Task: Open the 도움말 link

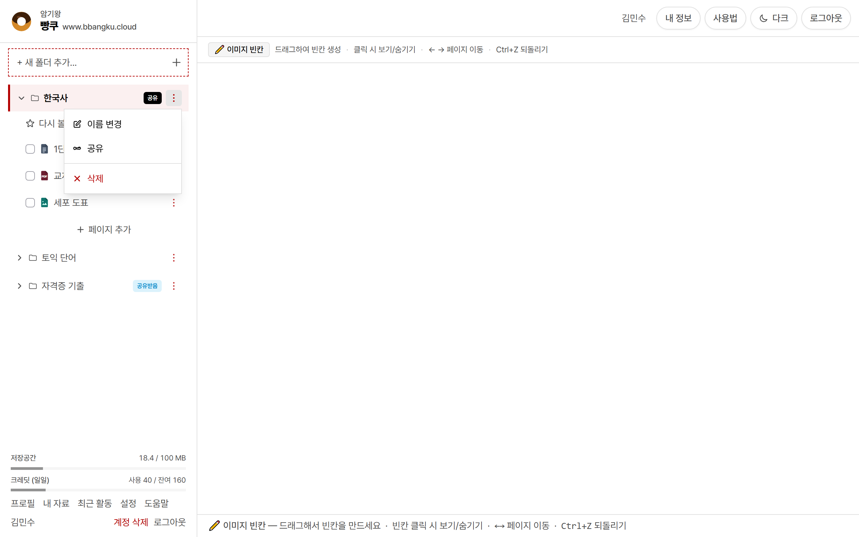Action: tap(157, 503)
